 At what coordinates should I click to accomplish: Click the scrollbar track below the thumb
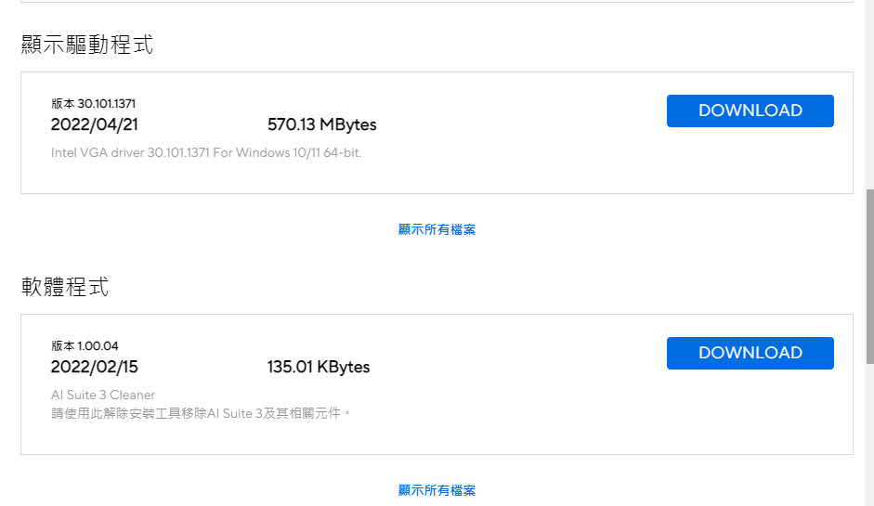coord(869,436)
